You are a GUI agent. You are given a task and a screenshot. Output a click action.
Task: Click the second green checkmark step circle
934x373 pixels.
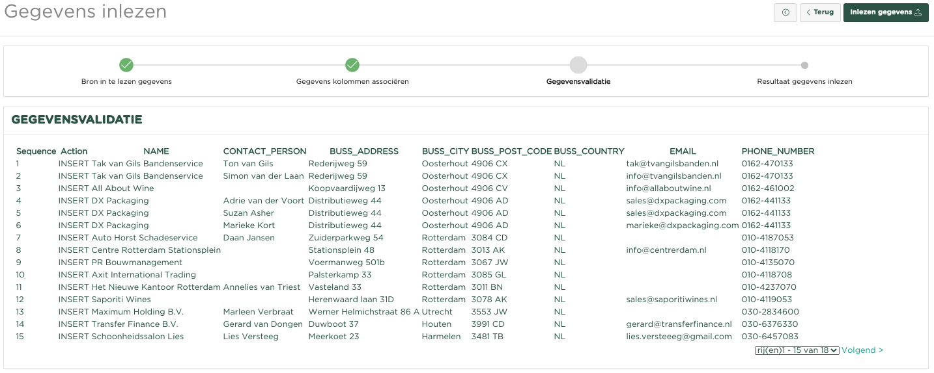[352, 65]
